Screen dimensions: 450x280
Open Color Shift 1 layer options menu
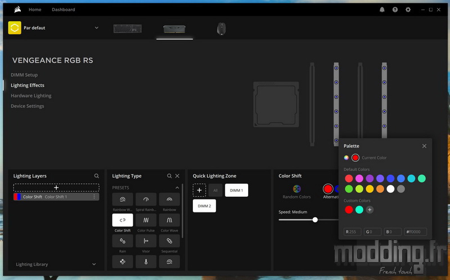[94, 197]
